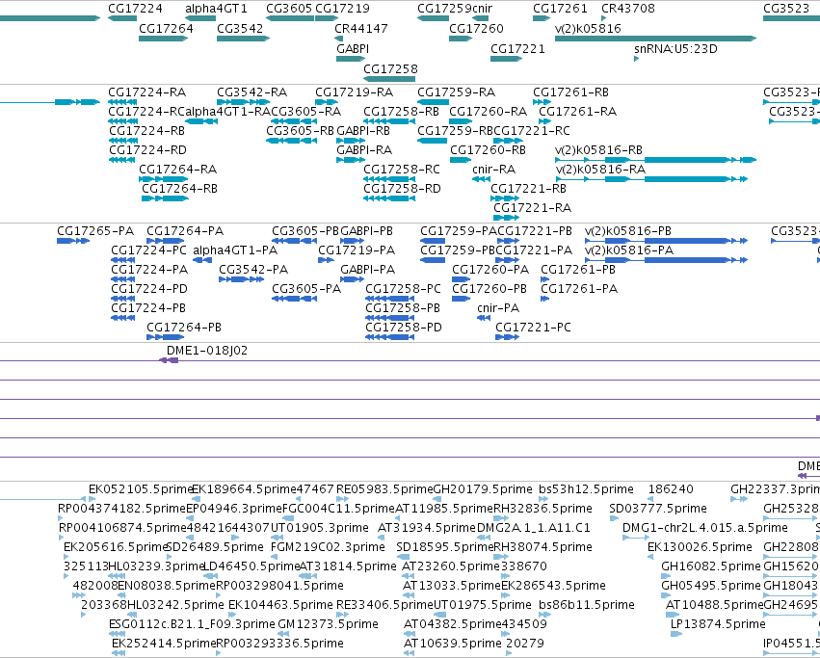
Task: Select protein CG17265-PA
Action: pyautogui.click(x=73, y=241)
